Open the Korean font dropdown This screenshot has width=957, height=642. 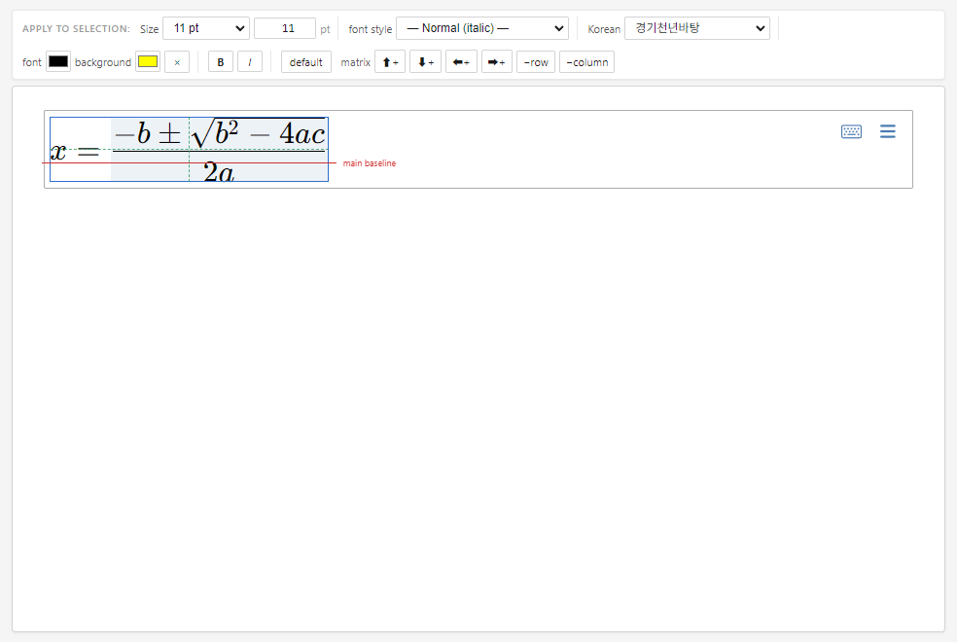pos(697,28)
